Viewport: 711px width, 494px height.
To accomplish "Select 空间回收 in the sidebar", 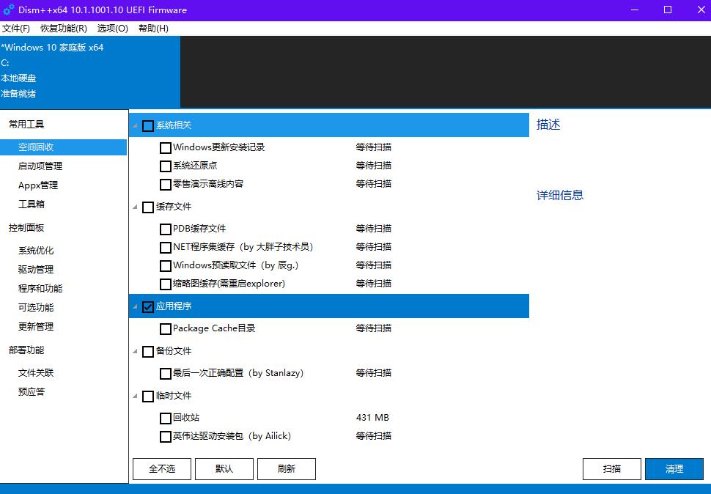I will (x=64, y=147).
